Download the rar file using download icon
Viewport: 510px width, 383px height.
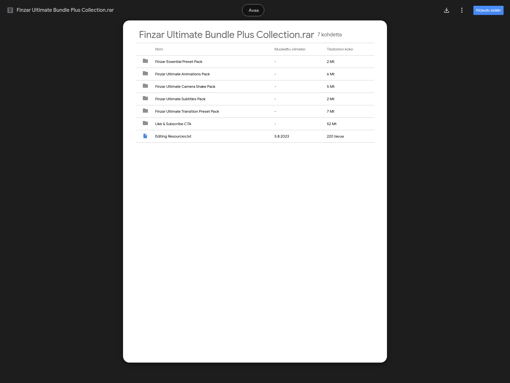tap(447, 10)
